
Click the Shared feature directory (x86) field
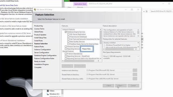pos(109,79)
